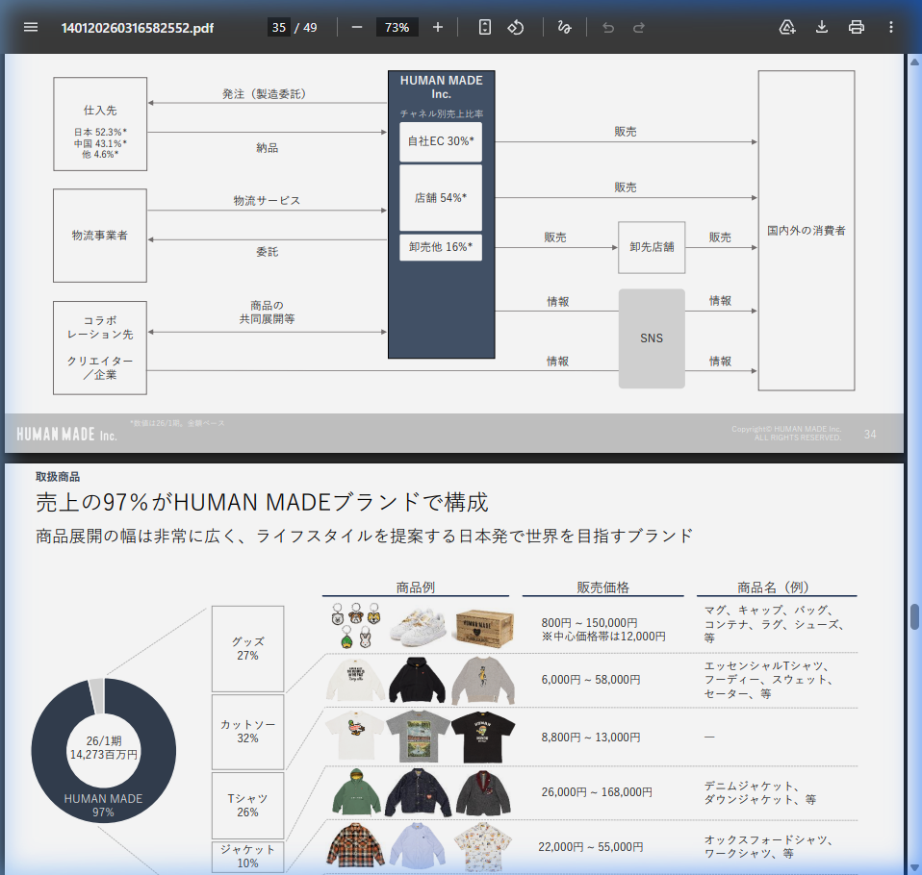Click the 22,000円～55,000円 price text
Image resolution: width=922 pixels, height=875 pixels.
click(591, 847)
